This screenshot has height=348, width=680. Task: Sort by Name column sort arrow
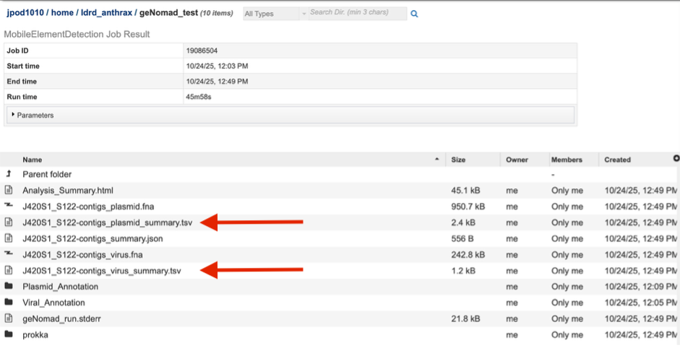click(436, 160)
